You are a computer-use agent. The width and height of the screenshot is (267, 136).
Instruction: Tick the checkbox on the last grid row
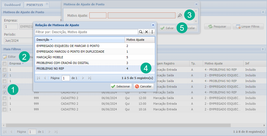coord(4,109)
